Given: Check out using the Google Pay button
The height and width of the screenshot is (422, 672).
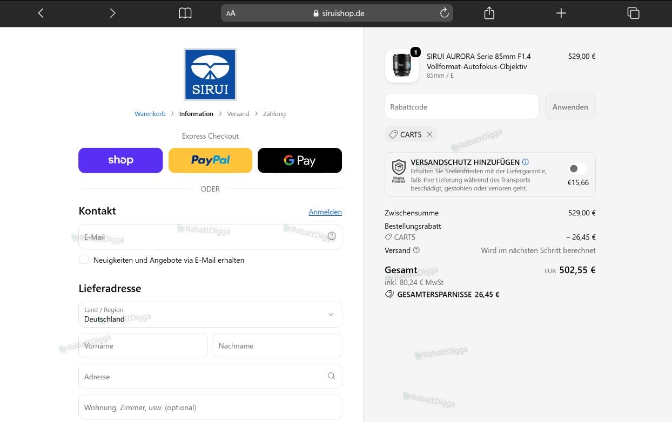Looking at the screenshot, I should (x=300, y=160).
